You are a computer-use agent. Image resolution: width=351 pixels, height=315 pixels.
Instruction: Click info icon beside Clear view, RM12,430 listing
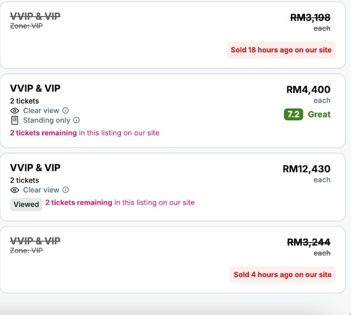(66, 190)
